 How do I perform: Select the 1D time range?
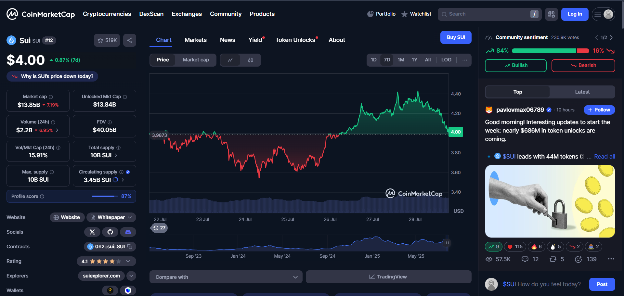374,60
